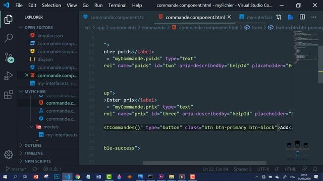
Task: Expand the NPM SCRIPTS section
Action: (x=37, y=161)
